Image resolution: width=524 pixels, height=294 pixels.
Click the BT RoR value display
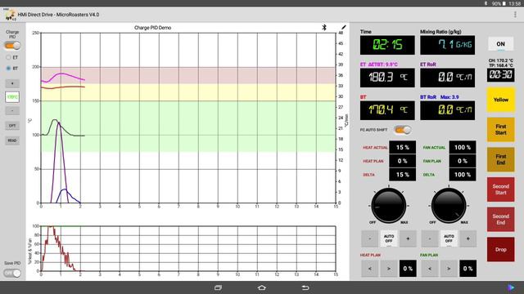coord(448,110)
